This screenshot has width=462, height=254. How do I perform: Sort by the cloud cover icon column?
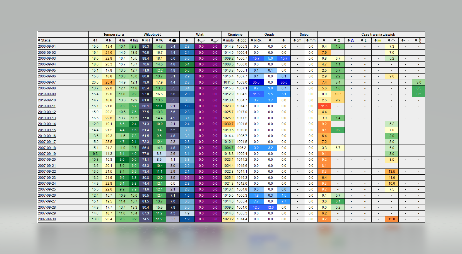coord(173,40)
